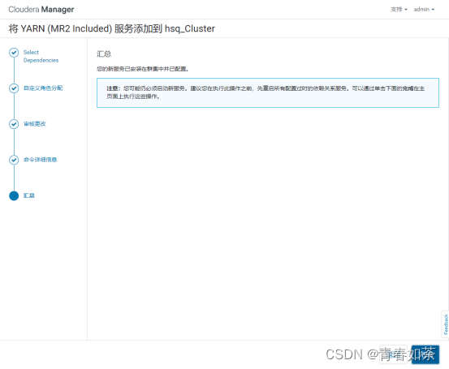The image size is (449, 369).
Task: Click checkmark icon beside 审核更改 step
Action: coord(14,124)
